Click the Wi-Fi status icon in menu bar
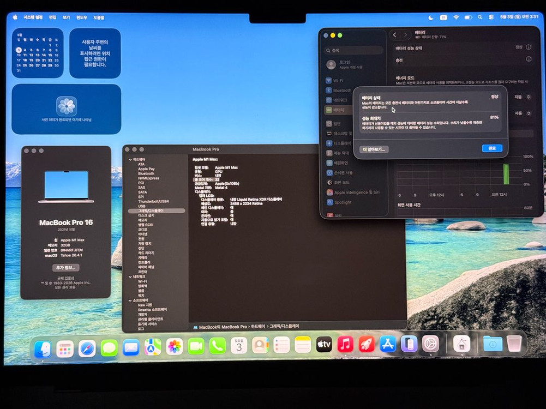Image resolution: width=546 pixels, height=409 pixels. (x=456, y=17)
